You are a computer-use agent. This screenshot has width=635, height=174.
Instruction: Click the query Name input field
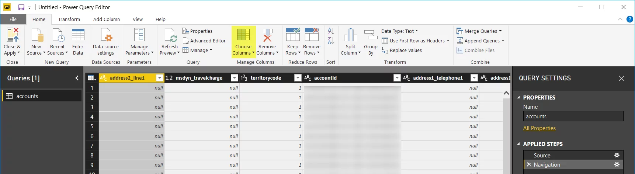tap(573, 116)
